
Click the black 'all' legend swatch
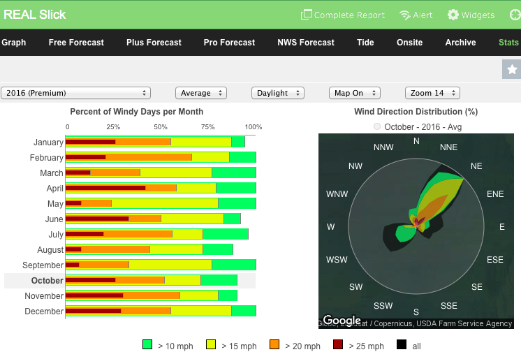point(402,344)
